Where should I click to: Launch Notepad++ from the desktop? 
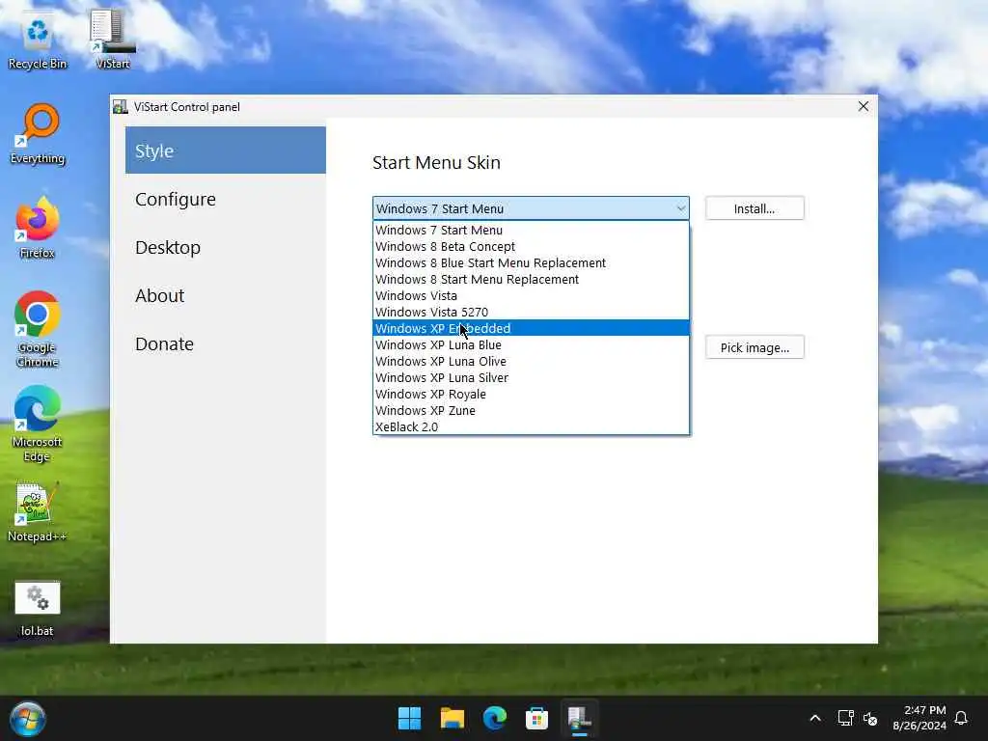tap(38, 512)
